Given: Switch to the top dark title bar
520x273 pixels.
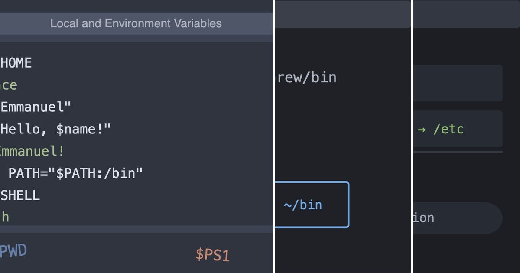Looking at the screenshot, I should click(x=342, y=13).
